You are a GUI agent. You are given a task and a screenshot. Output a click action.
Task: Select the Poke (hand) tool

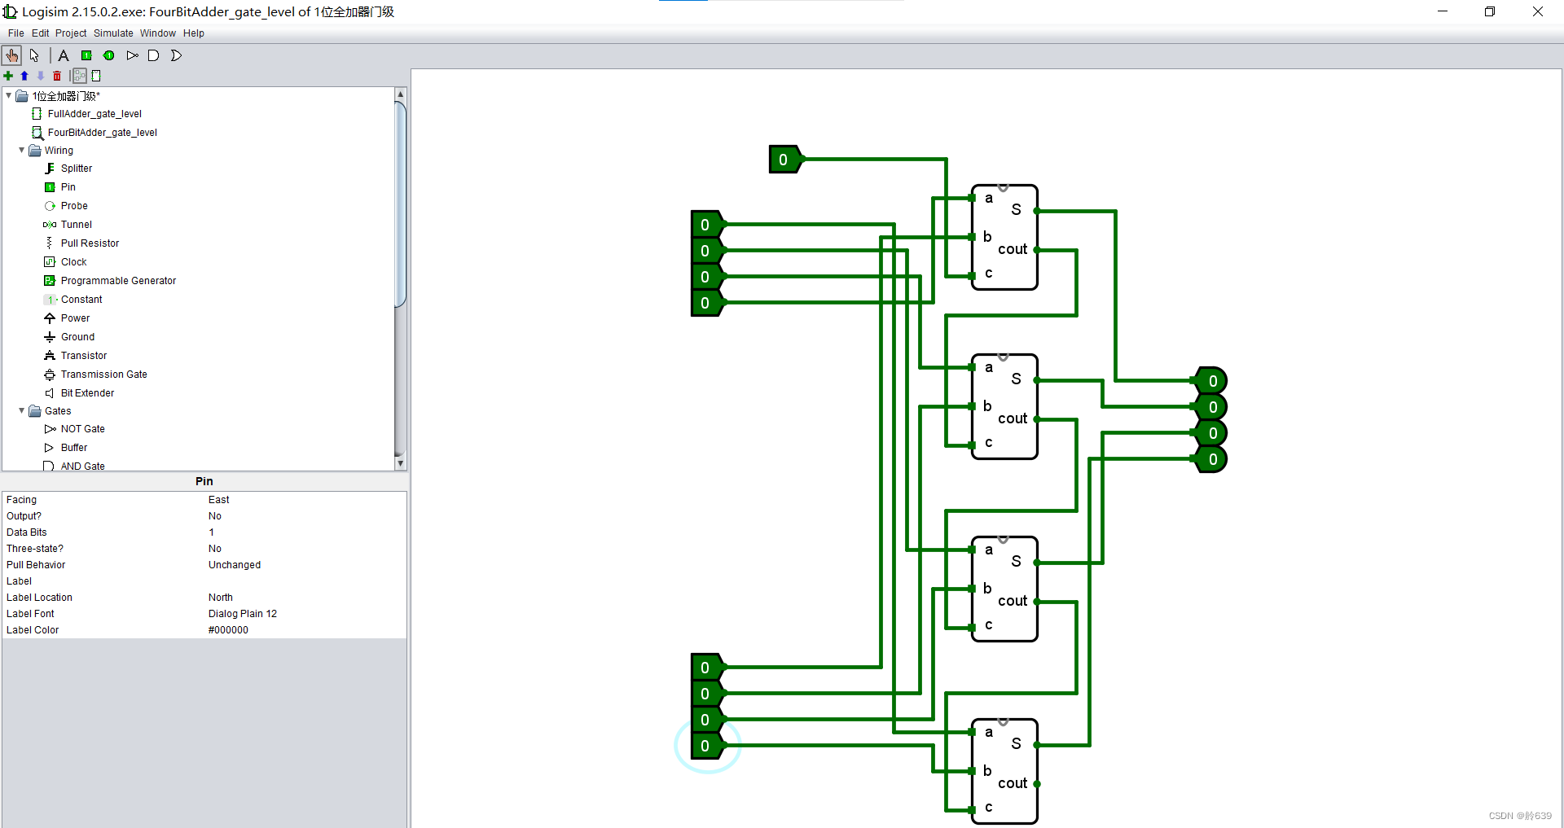pyautogui.click(x=12, y=55)
